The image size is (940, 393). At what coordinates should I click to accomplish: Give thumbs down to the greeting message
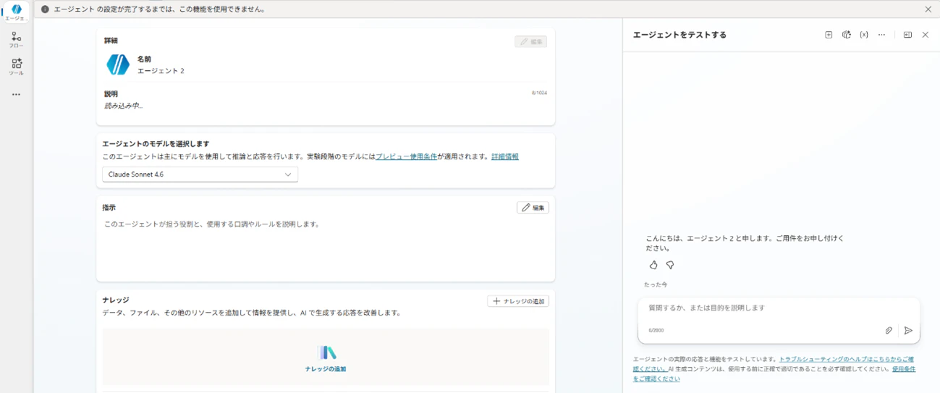point(670,265)
